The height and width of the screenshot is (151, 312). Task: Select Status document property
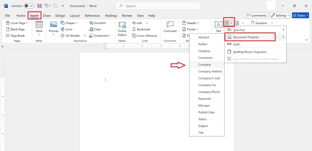coord(207,119)
